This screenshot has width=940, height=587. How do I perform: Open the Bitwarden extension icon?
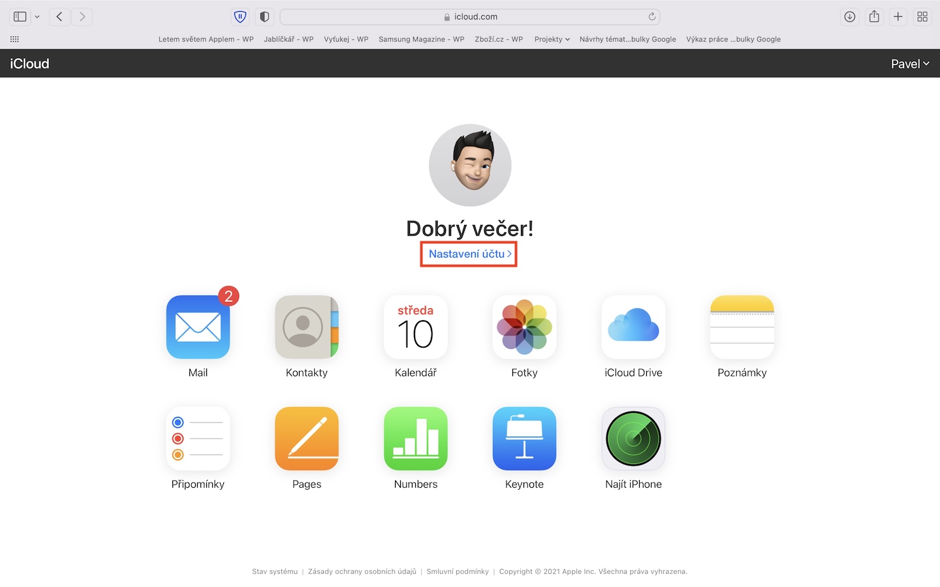point(240,17)
